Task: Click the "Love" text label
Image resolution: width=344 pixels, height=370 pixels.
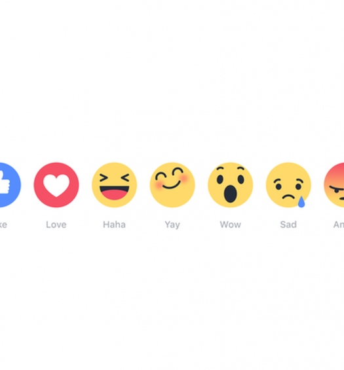Action: (x=56, y=224)
